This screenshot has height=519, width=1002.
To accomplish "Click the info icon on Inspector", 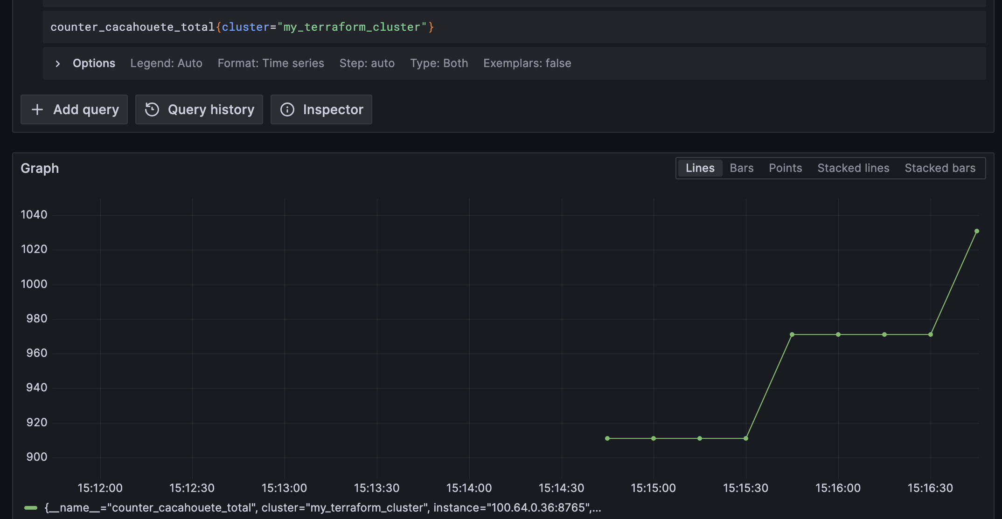I will click(x=287, y=109).
